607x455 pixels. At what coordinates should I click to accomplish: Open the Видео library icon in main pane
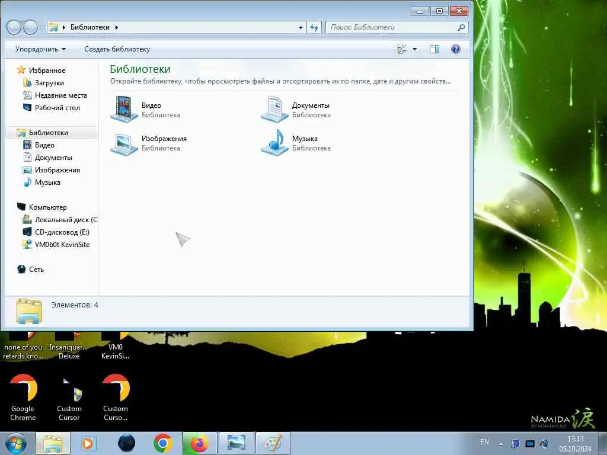click(124, 110)
